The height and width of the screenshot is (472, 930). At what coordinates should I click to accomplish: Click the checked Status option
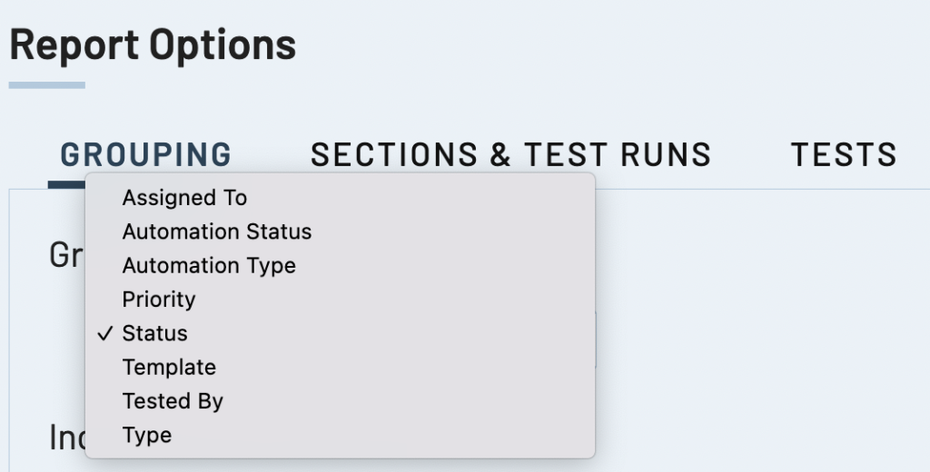(x=154, y=333)
